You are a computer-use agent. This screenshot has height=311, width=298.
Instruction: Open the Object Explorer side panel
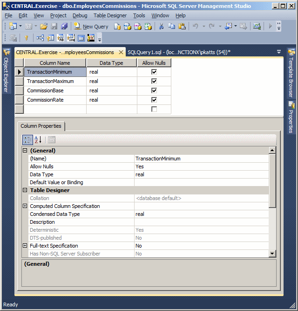click(x=7, y=71)
